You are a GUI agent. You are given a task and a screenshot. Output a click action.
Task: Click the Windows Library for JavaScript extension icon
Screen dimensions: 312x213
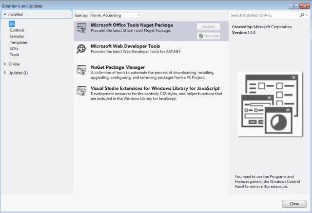tap(81, 91)
